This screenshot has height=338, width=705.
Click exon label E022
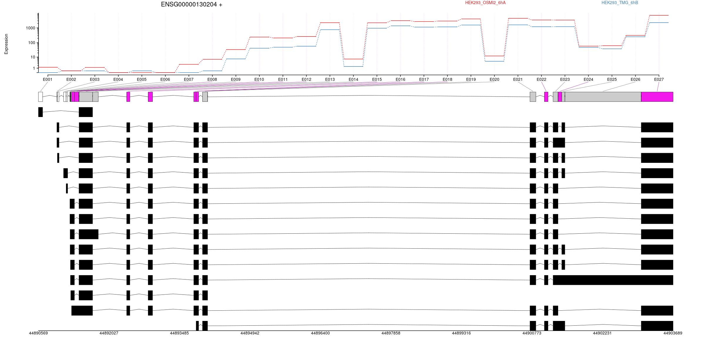pyautogui.click(x=541, y=79)
